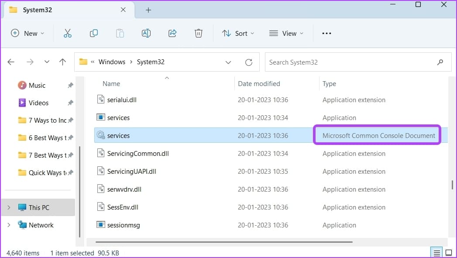Click the ServicingCommon.dll file icon
Image resolution: width=457 pixels, height=258 pixels.
(100, 153)
